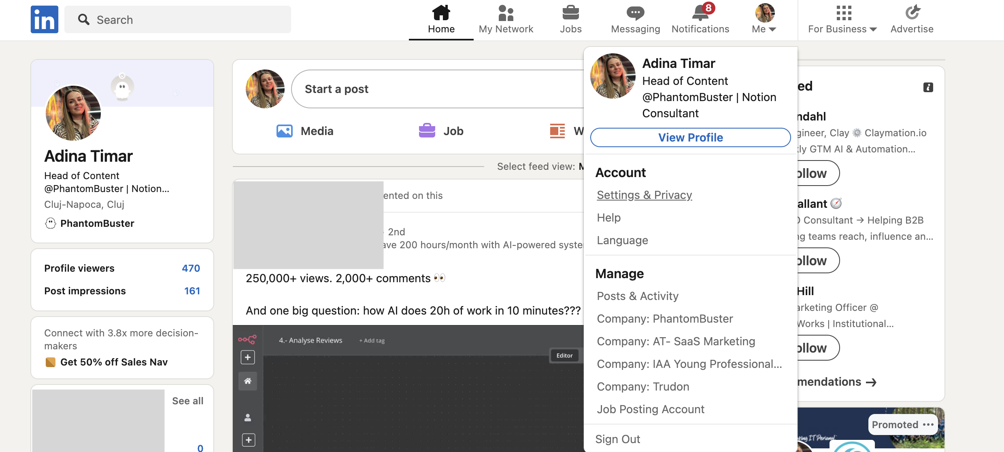Click profile photo in left sidebar card
Viewport: 1004px width, 452px height.
(x=73, y=113)
